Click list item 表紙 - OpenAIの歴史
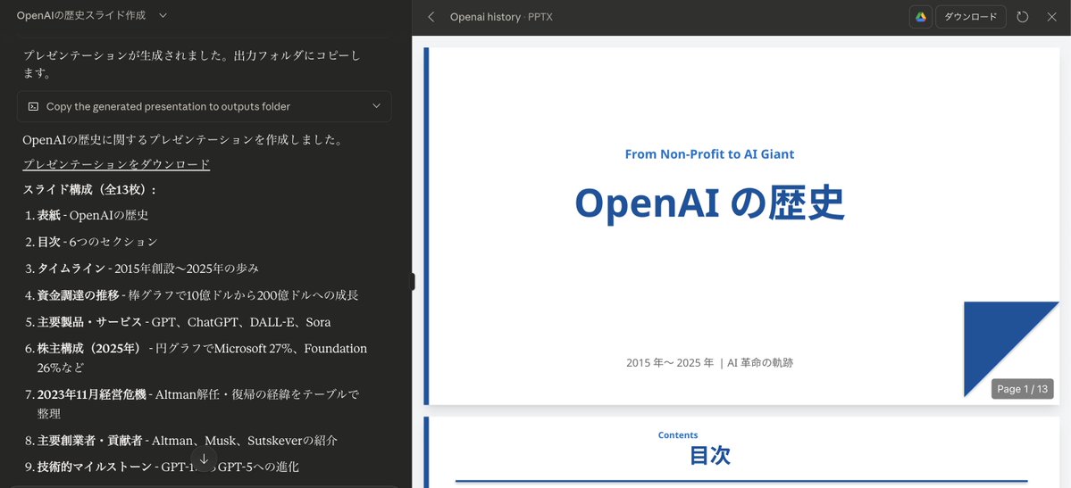The image size is (1071, 488). (92, 215)
